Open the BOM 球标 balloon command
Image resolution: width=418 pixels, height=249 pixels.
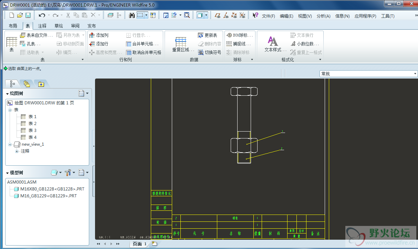(240, 35)
